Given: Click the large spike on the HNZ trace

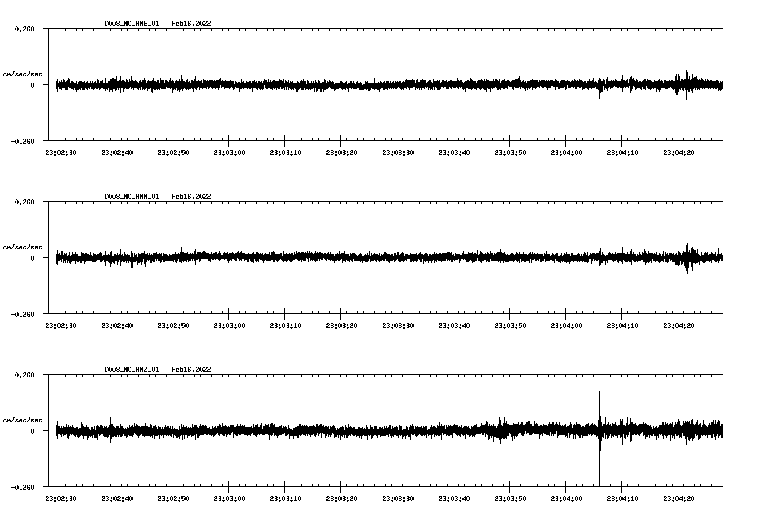Looking at the screenshot, I should 599,439.
